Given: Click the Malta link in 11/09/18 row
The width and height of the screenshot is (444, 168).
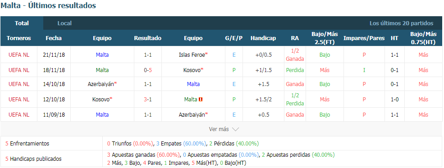Looking at the screenshot, I should [x=102, y=114].
